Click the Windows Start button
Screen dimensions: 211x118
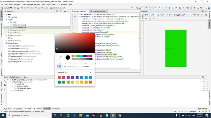pos(3,115)
